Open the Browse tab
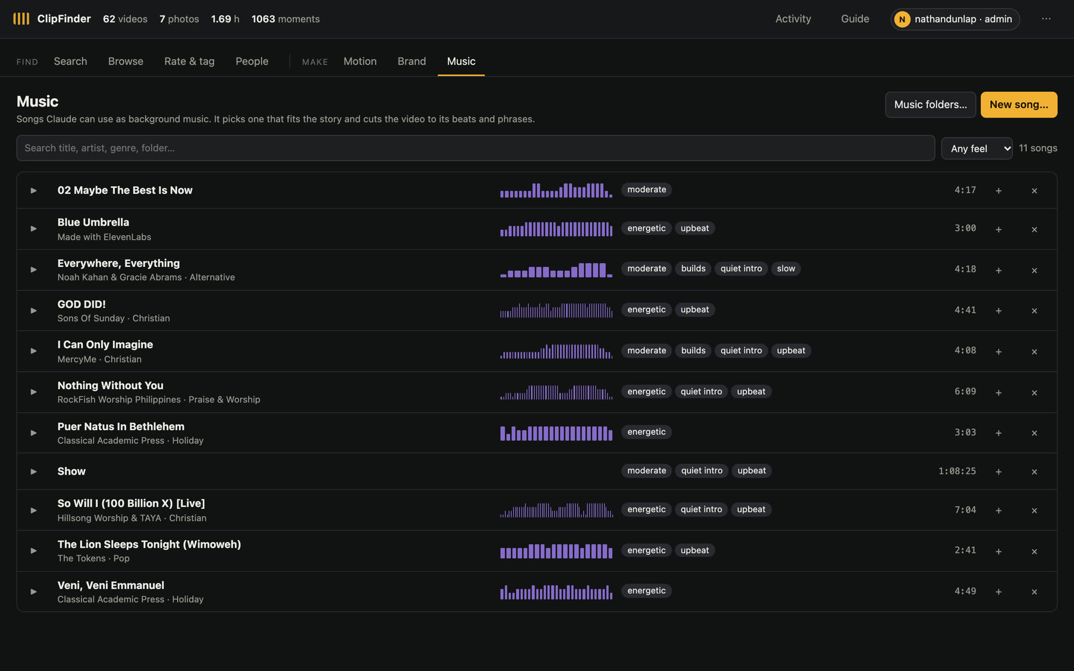The image size is (1074, 671). pos(126,61)
